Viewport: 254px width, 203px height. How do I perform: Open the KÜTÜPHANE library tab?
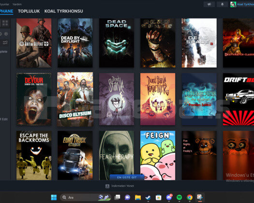point(6,11)
